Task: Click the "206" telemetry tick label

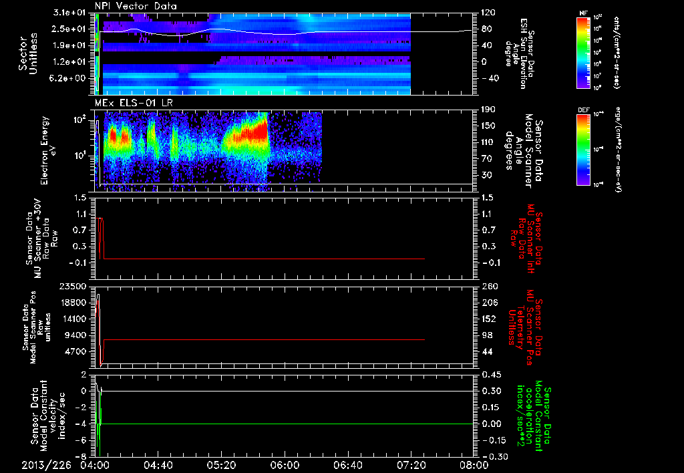Action: coord(490,303)
